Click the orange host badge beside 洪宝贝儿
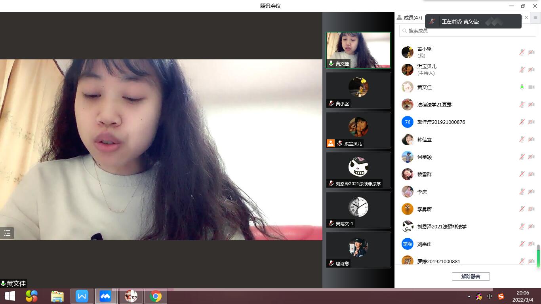This screenshot has height=304, width=541. [331, 143]
